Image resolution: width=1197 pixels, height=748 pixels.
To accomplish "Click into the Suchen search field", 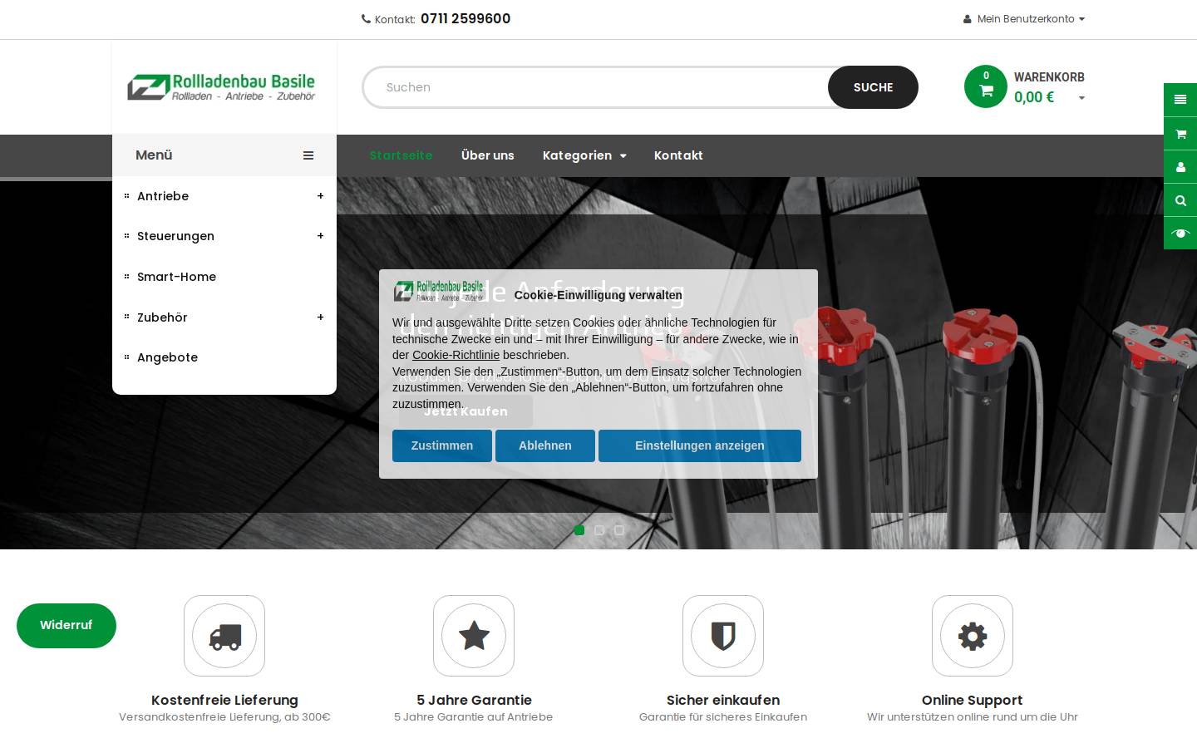I will [x=595, y=87].
